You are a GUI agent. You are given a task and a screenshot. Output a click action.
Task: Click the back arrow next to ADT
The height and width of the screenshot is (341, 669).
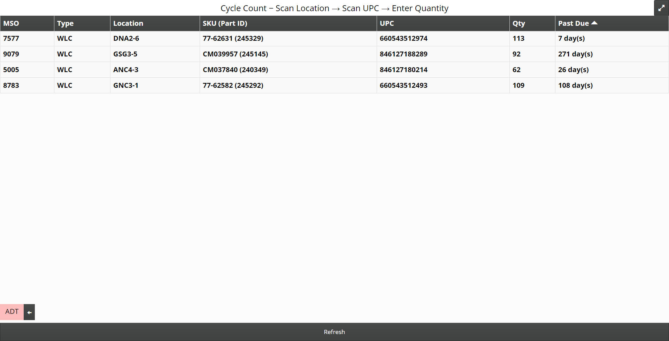click(x=29, y=312)
